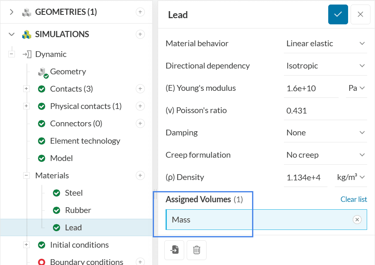Click the import material icon button
This screenshot has height=265, width=375.
pyautogui.click(x=174, y=250)
